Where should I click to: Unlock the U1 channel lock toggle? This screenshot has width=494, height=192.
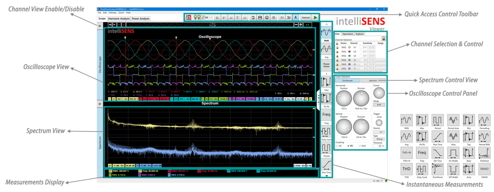337,47
